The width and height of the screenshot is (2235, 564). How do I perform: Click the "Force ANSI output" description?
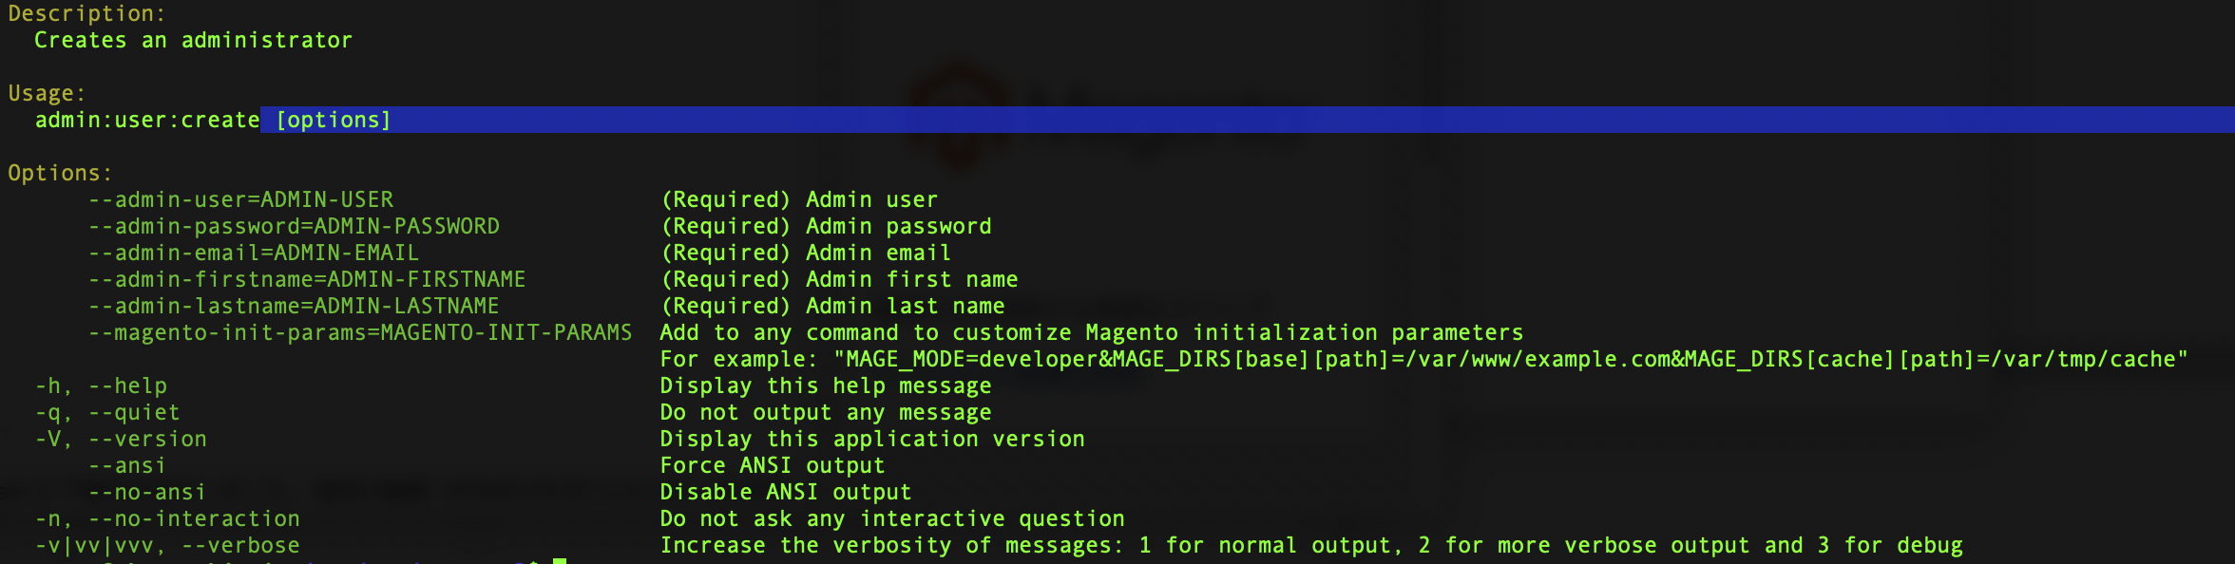click(773, 466)
